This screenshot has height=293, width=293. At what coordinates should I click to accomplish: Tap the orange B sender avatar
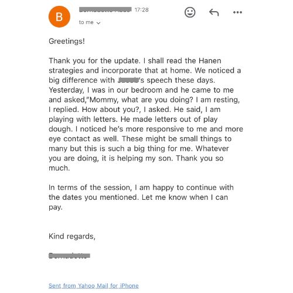pyautogui.click(x=59, y=16)
